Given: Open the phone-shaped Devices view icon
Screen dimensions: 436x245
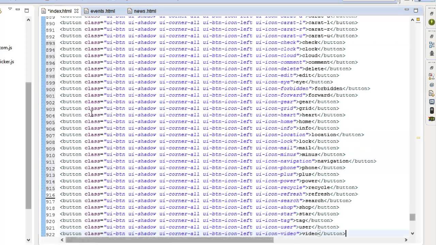Looking at the screenshot, I should point(432,110).
